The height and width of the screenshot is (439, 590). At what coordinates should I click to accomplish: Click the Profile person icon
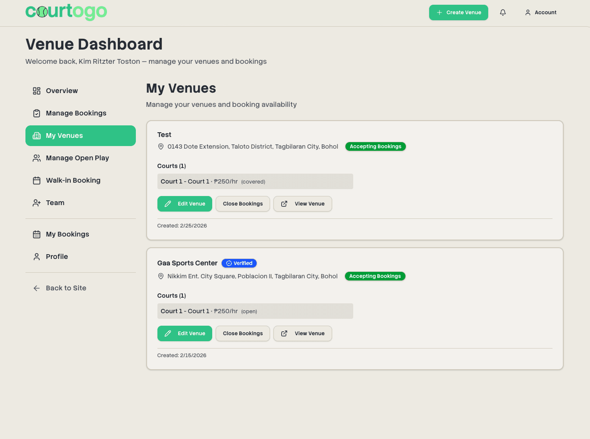coord(37,257)
